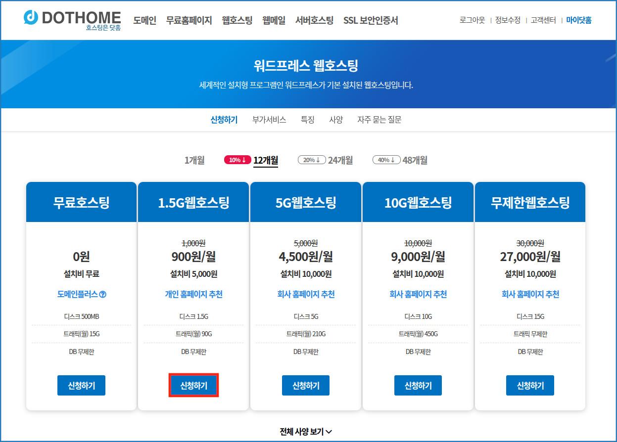Image resolution: width=617 pixels, height=442 pixels.
Task: Click 트래픽(월) 210G text
Action: [306, 334]
